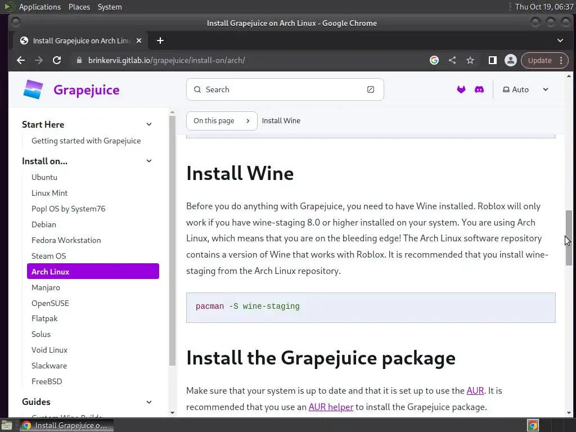Click the show desktop icon in bottom panel
This screenshot has height=432, width=576.
[7, 425]
